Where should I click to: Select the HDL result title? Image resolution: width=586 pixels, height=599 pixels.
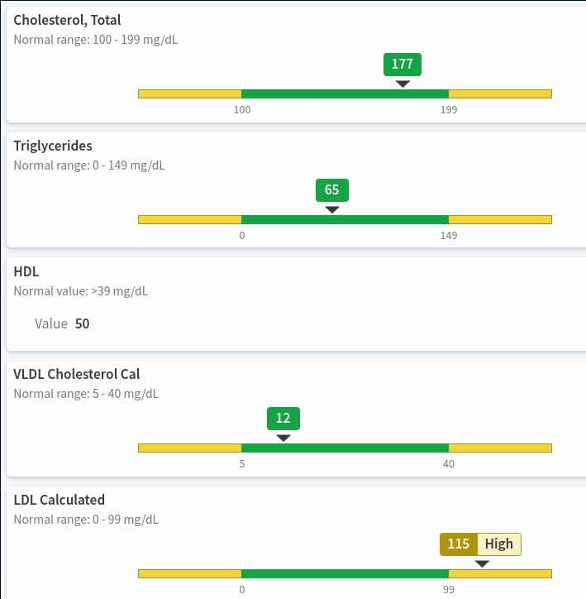click(x=26, y=271)
